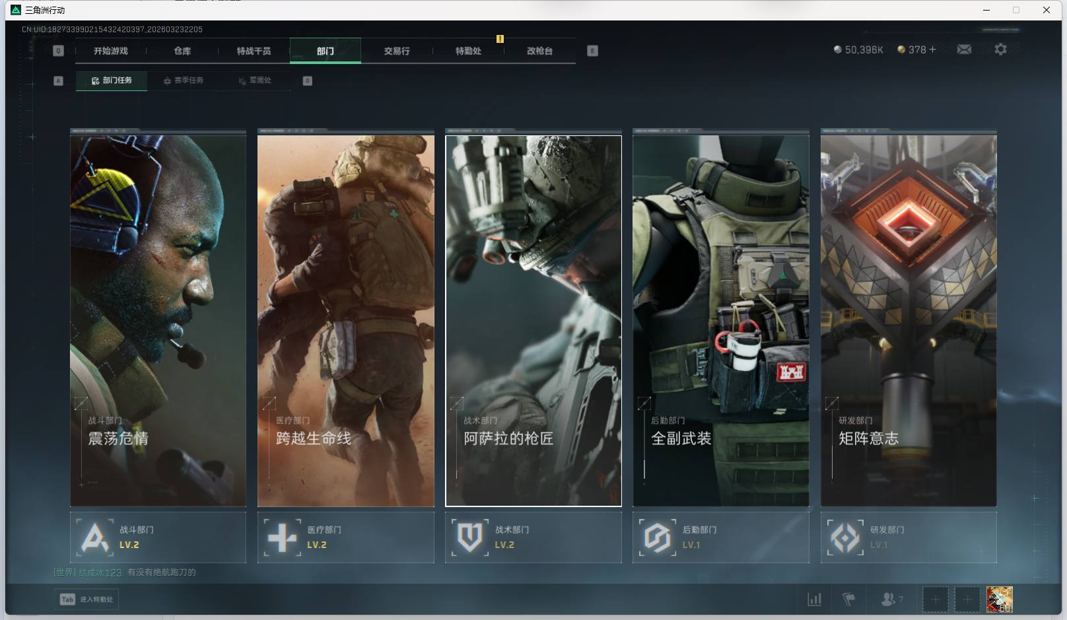Click the 战术部门 shield emblem icon

pyautogui.click(x=469, y=537)
